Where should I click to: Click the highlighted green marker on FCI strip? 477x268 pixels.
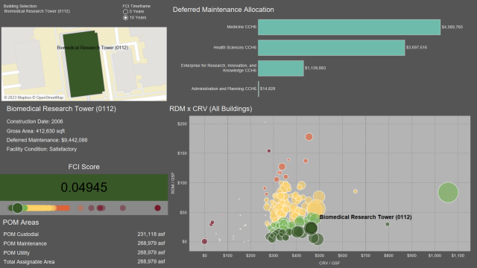coord(17,208)
